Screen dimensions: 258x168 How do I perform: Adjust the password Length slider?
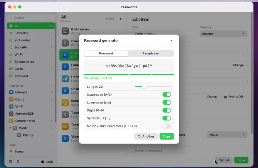coord(153,87)
